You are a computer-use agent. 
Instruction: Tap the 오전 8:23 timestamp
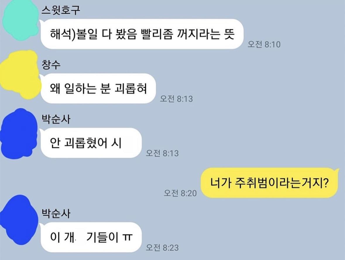coord(162,248)
